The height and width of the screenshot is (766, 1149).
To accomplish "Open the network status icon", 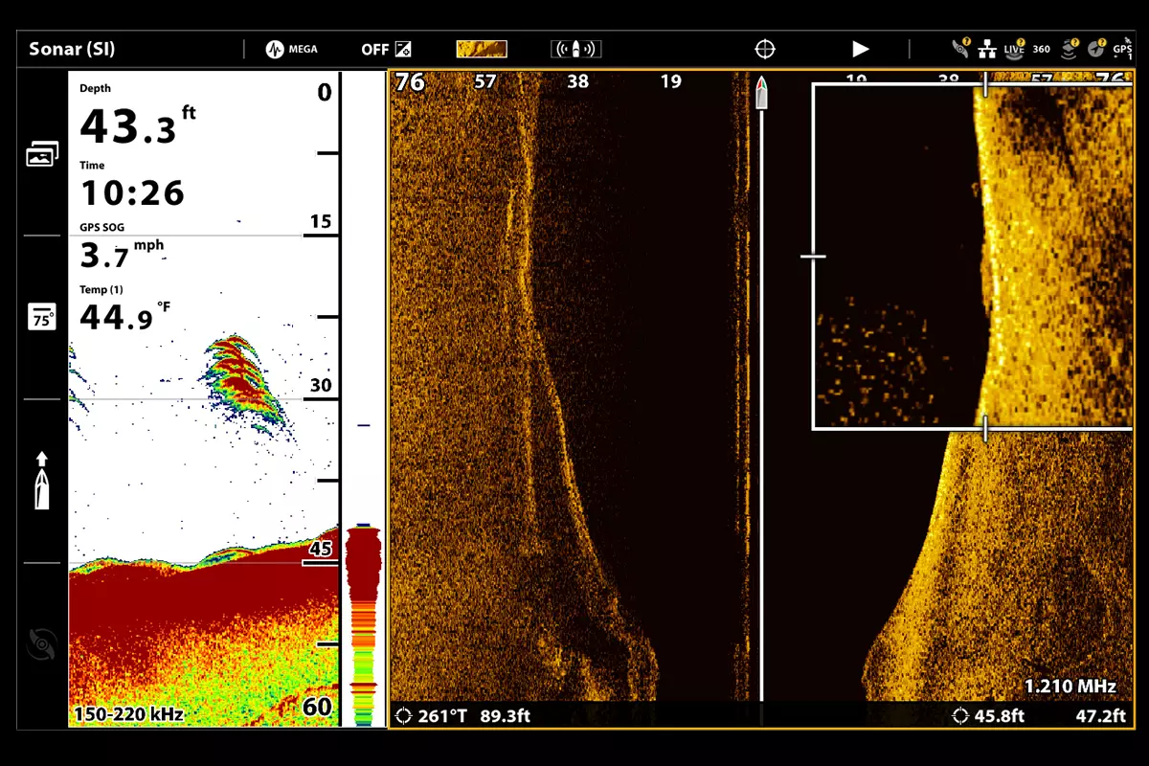I will [x=987, y=48].
